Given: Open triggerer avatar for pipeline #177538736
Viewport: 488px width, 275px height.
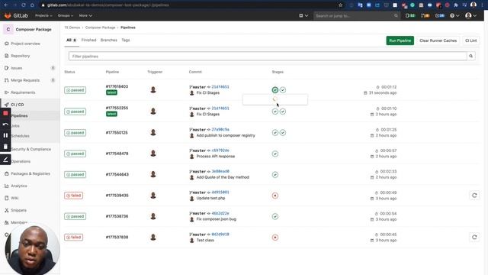Looking at the screenshot, I should coord(153,216).
